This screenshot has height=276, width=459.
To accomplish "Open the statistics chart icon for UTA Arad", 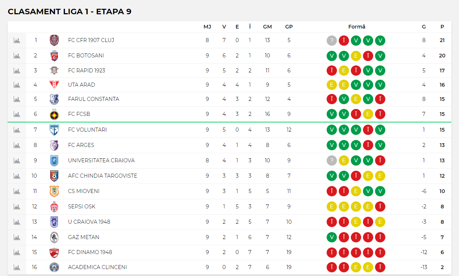I will (17, 85).
